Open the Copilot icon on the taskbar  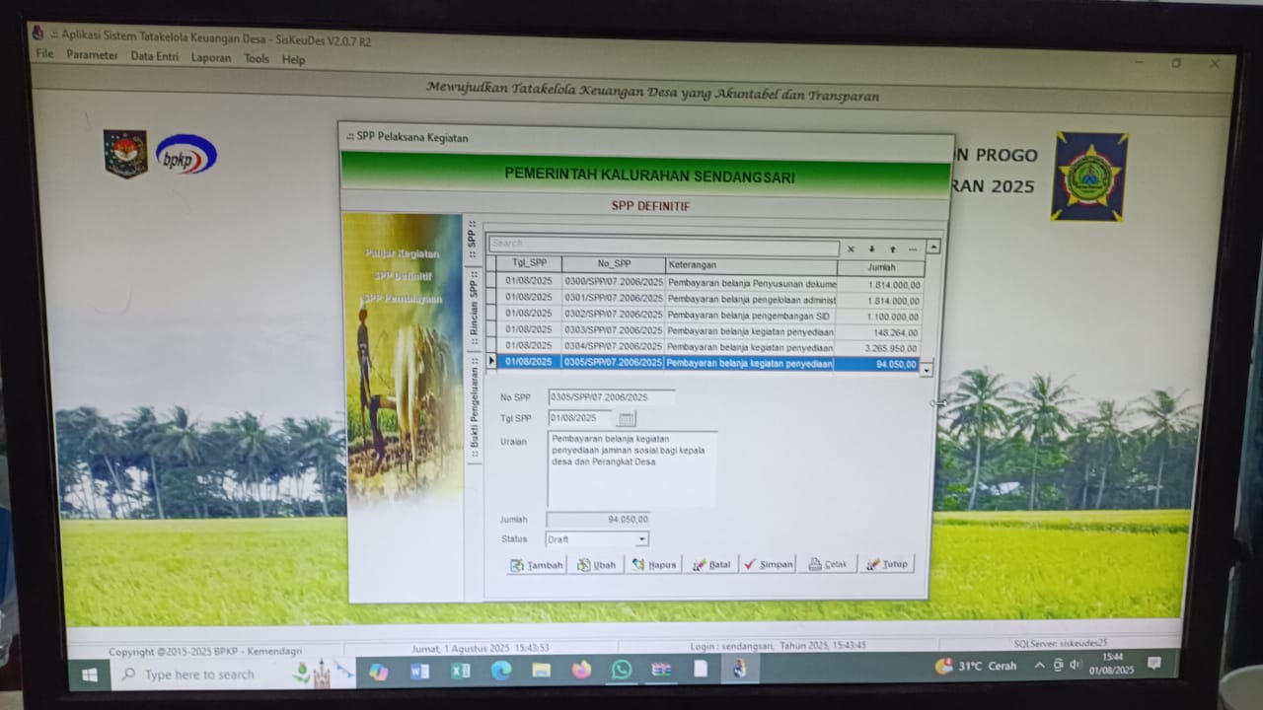click(379, 673)
